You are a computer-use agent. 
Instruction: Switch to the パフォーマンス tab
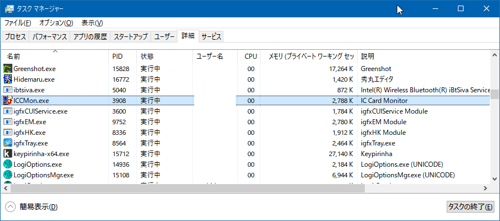pos(50,36)
